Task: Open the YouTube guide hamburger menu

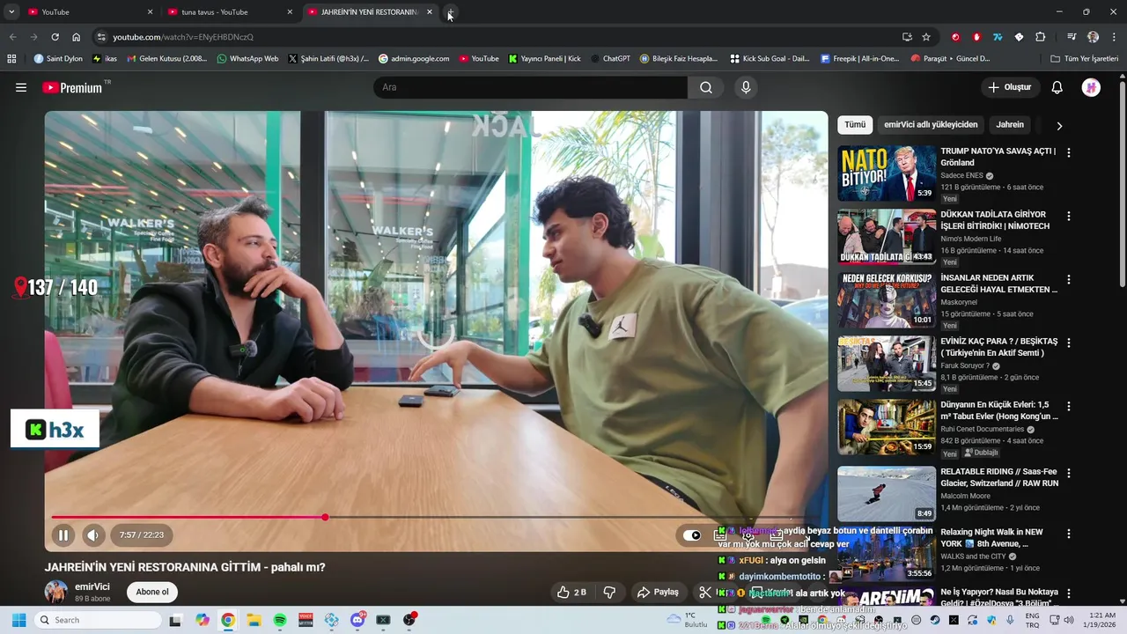Action: click(x=21, y=87)
